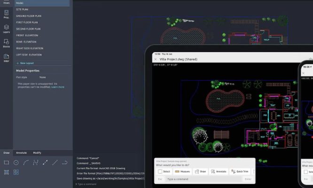Tap Quick Trim on the tablet
313x188 pixels.
tap(240, 172)
